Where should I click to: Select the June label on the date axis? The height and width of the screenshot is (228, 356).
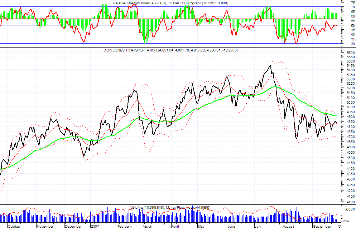coord(231,226)
